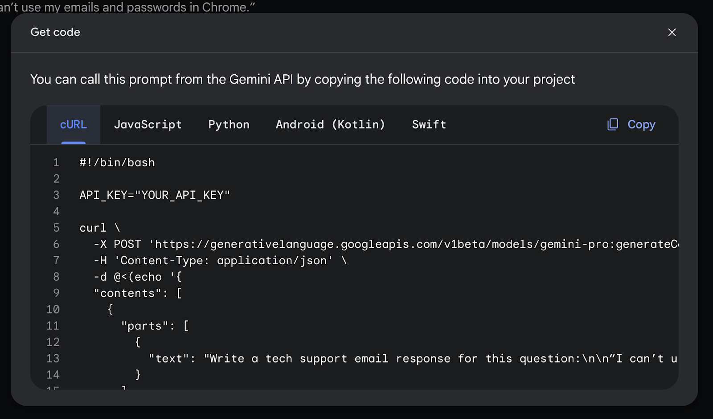Click the "contents" key in code
Viewport: 713px width, 419px height.
point(127,294)
